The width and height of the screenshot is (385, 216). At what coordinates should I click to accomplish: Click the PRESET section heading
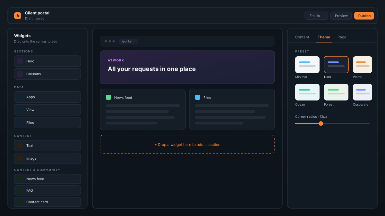pos(302,52)
